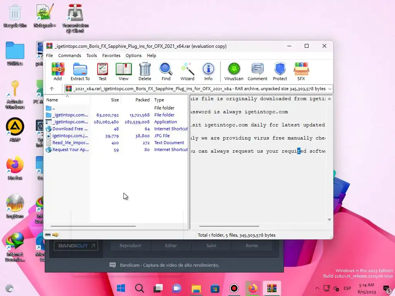Click the key password icon in status bar
The height and width of the screenshot is (296, 395).
(x=55, y=235)
